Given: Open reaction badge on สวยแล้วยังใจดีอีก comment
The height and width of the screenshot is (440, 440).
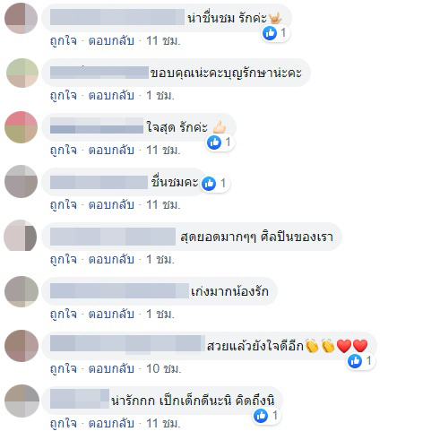Looking at the screenshot, I should click(360, 361).
